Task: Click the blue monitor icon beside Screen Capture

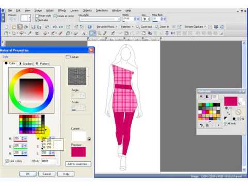Action: click(x=216, y=27)
